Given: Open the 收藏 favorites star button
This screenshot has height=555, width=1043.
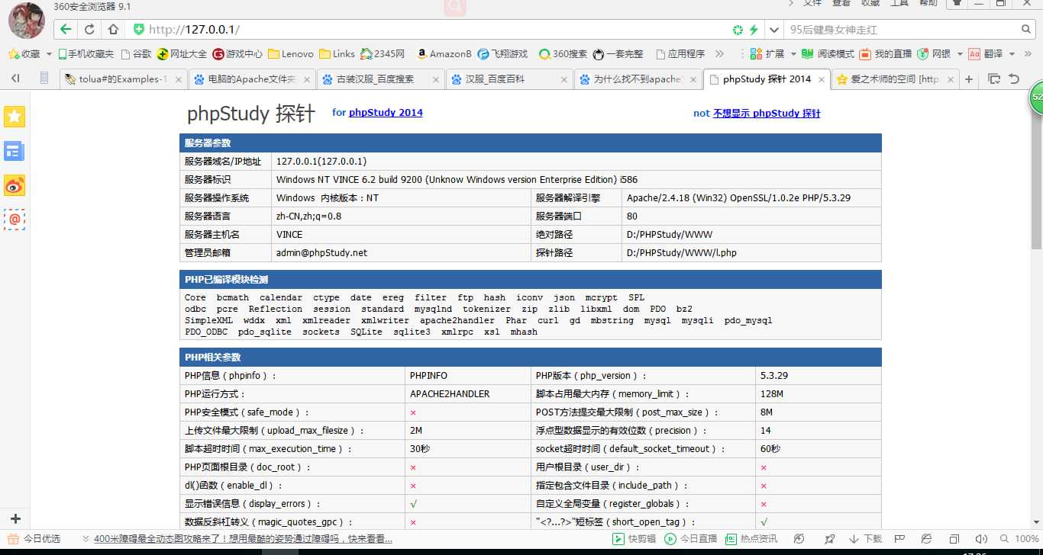Looking at the screenshot, I should tap(24, 54).
